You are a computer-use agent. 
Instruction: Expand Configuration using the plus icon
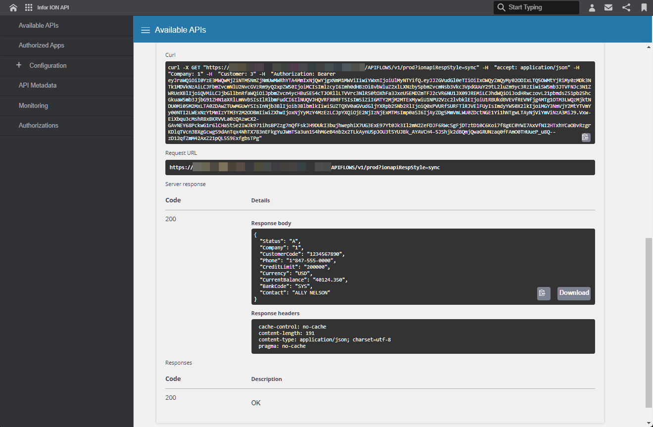coord(19,65)
